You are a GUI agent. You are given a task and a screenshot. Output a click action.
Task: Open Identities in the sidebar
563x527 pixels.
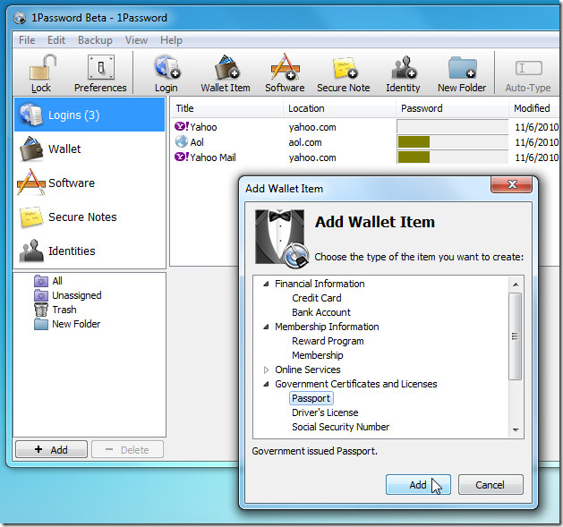pyautogui.click(x=90, y=251)
